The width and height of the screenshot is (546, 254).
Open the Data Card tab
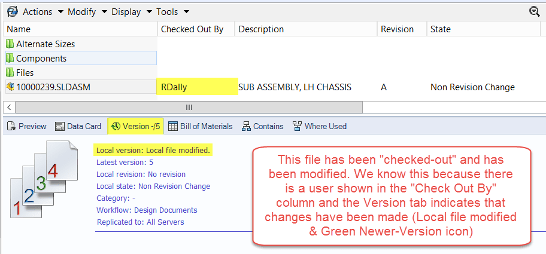click(78, 126)
